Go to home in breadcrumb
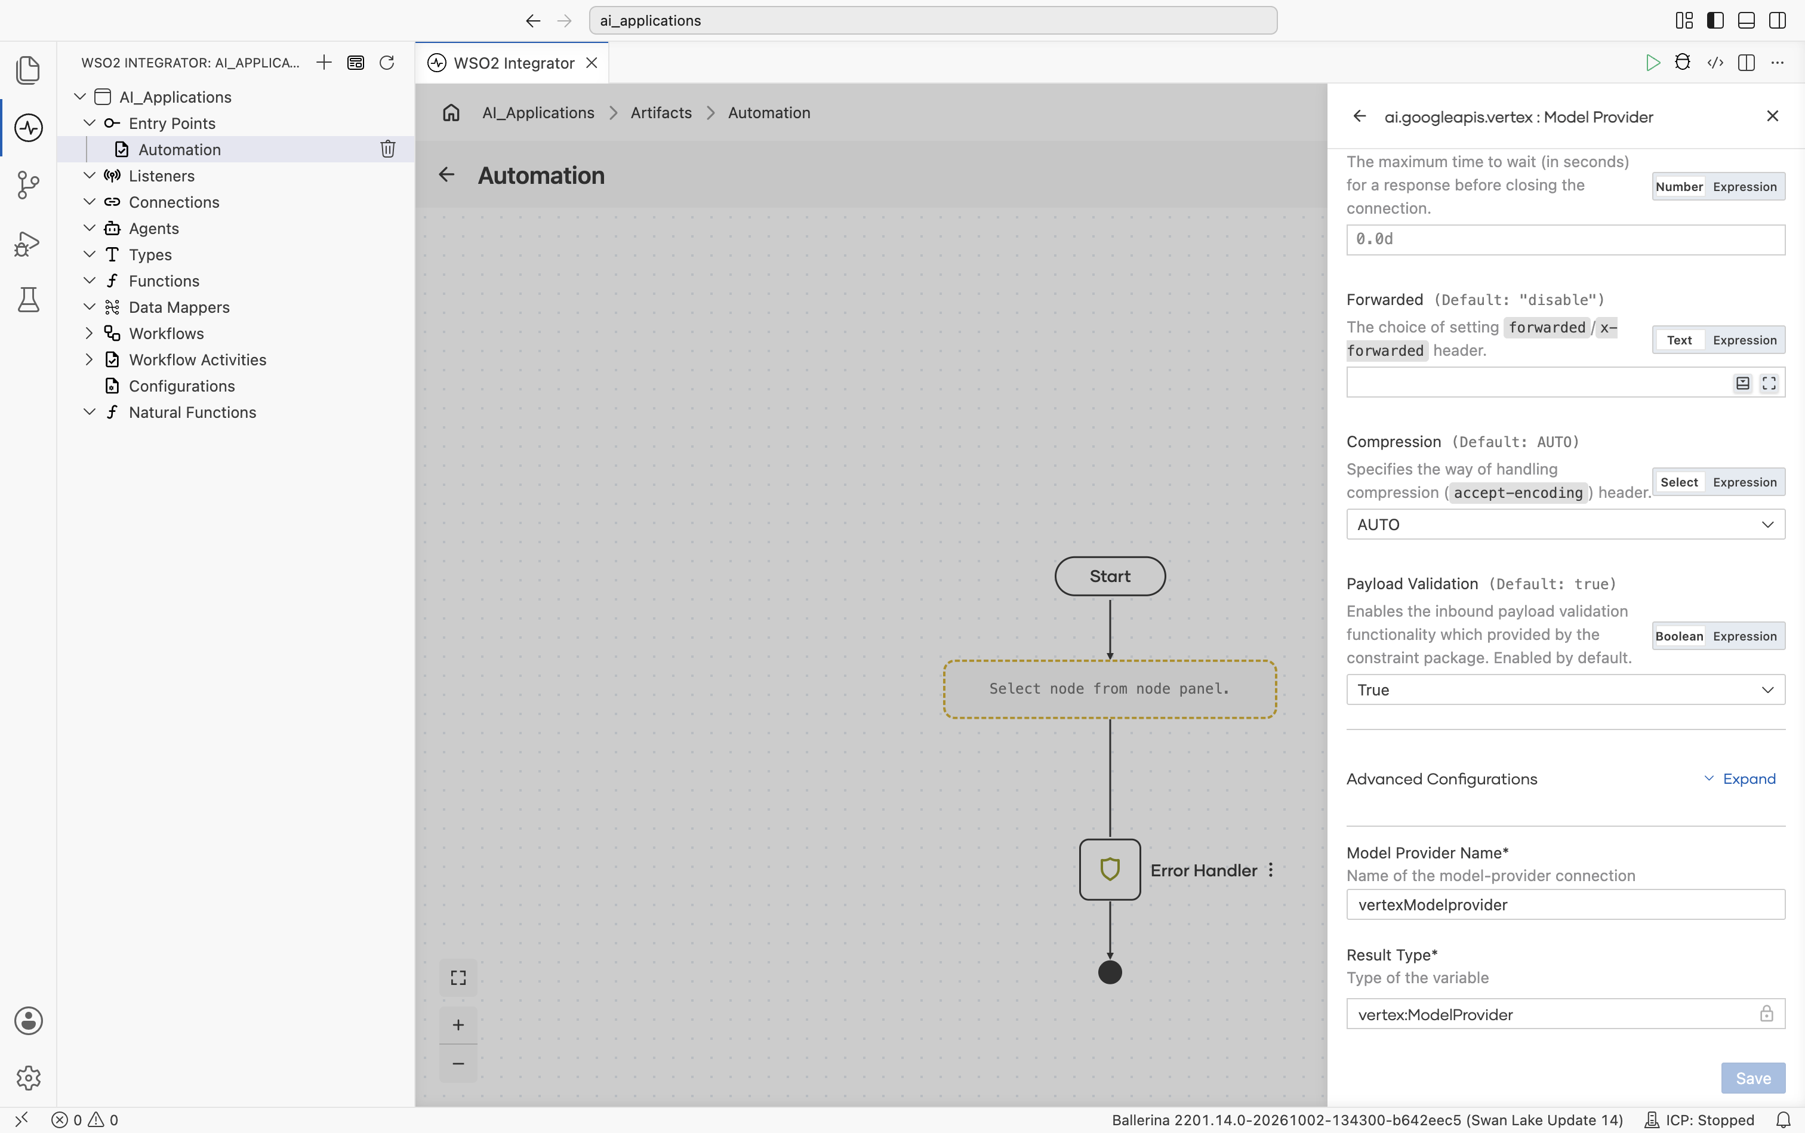Image resolution: width=1805 pixels, height=1133 pixels. [451, 112]
